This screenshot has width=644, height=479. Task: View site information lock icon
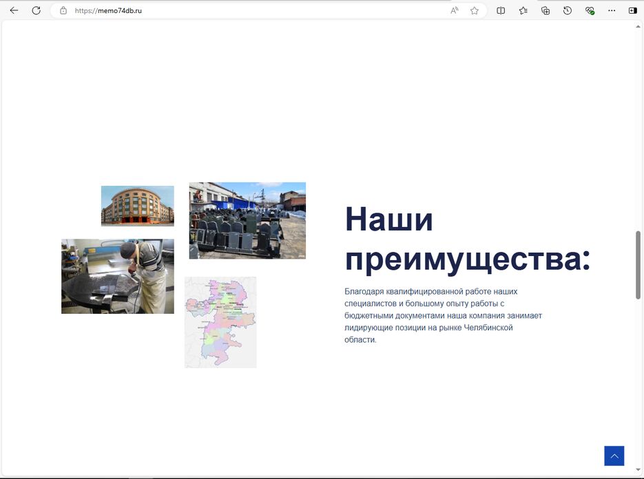[63, 10]
